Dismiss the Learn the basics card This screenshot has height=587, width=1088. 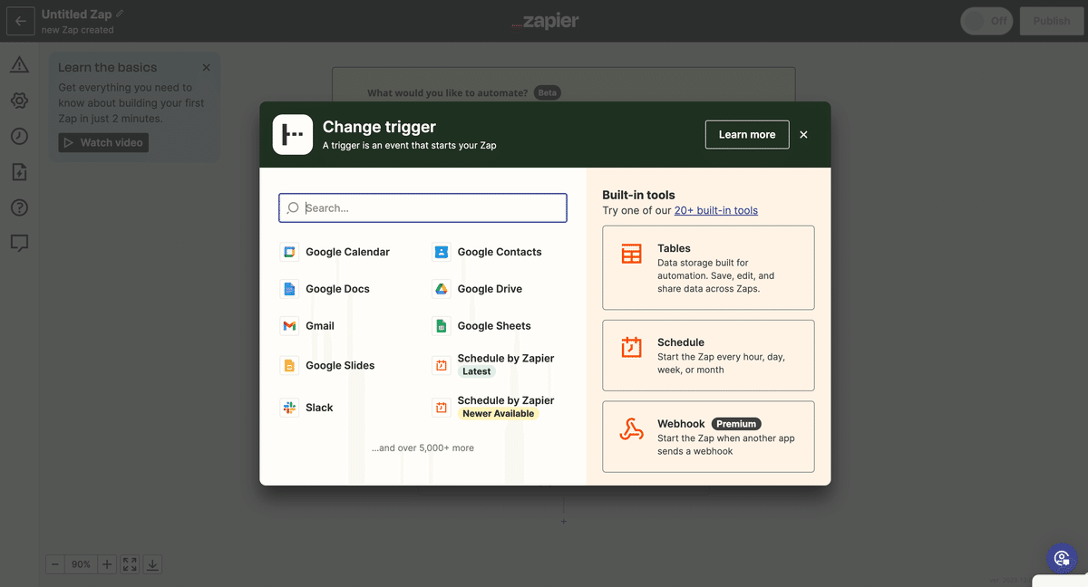pyautogui.click(x=206, y=68)
